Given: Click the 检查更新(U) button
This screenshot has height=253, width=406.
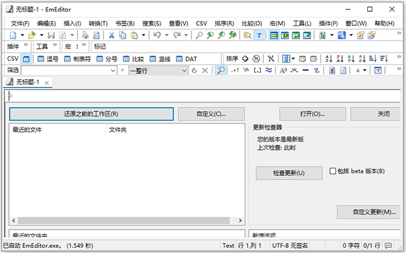Looking at the screenshot, I should point(289,173).
